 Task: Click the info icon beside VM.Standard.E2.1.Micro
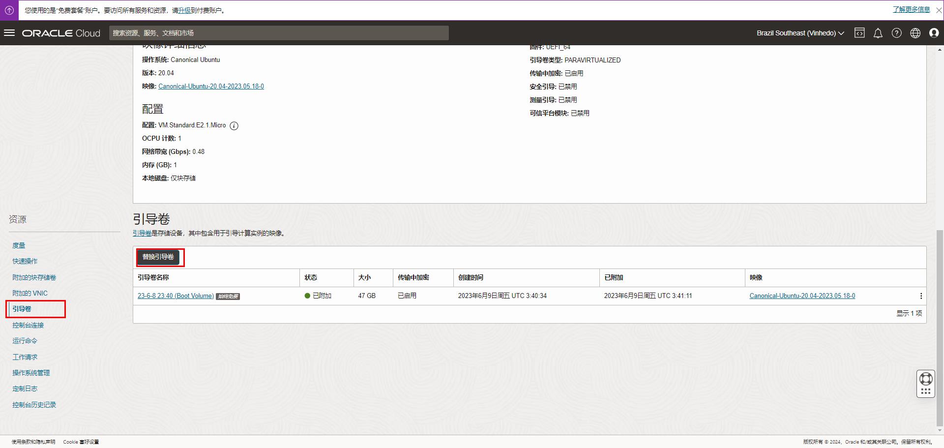[x=234, y=126]
